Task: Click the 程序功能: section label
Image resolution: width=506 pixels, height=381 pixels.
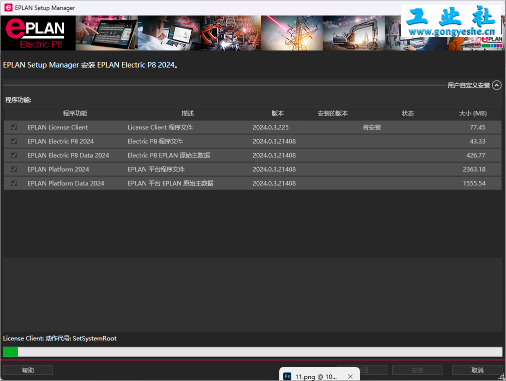Action: coord(18,99)
